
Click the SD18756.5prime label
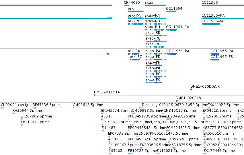pos(186,145)
